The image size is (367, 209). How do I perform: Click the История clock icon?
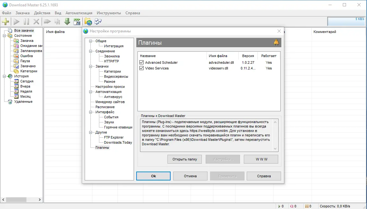point(10,76)
